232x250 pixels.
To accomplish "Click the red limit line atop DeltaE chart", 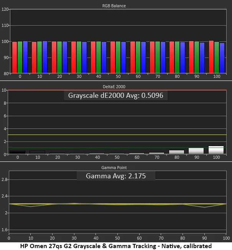I will pyautogui.click(x=115, y=90).
